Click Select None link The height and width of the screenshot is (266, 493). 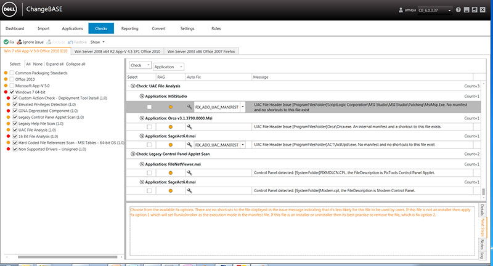click(38, 64)
